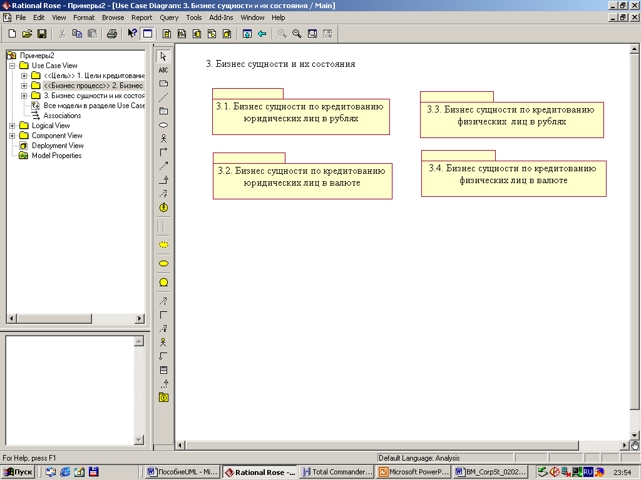The height and width of the screenshot is (480, 641).
Task: Expand the Logical View node
Action: pos(13,126)
